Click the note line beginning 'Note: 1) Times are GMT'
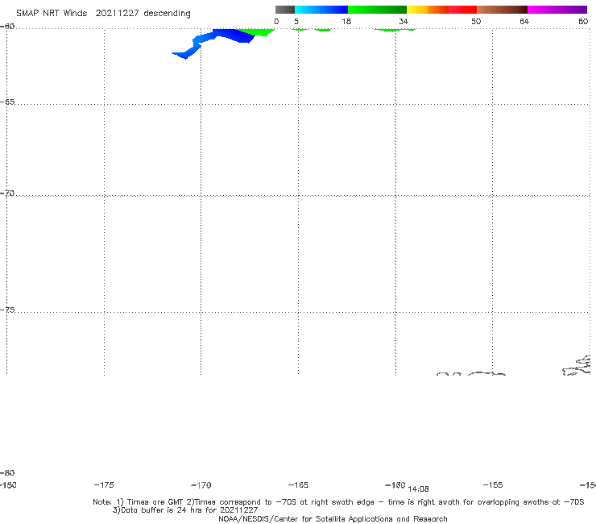The image size is (596, 524). [338, 502]
